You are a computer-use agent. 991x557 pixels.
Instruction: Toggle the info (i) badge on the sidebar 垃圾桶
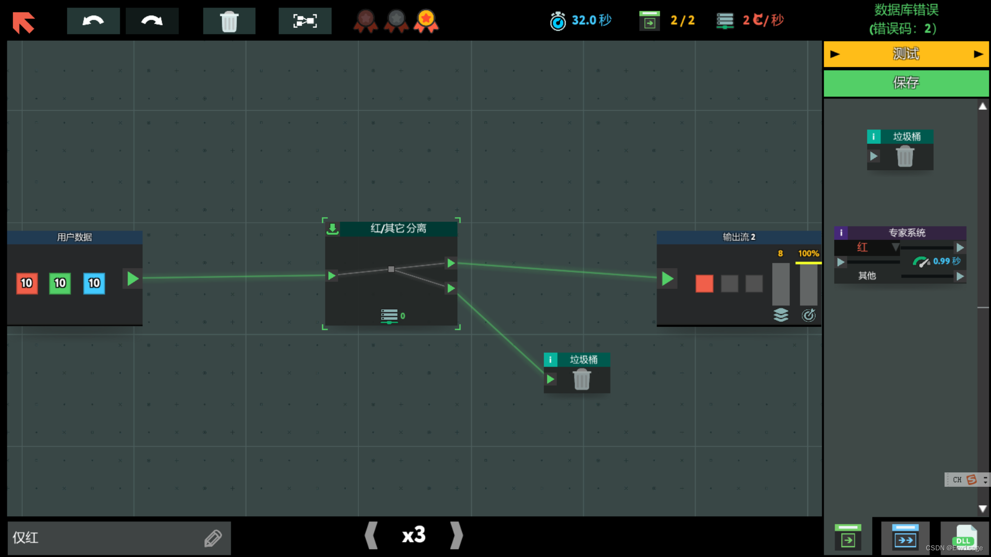(873, 136)
